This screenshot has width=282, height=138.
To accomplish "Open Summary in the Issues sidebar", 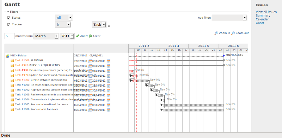I will 263,15.
